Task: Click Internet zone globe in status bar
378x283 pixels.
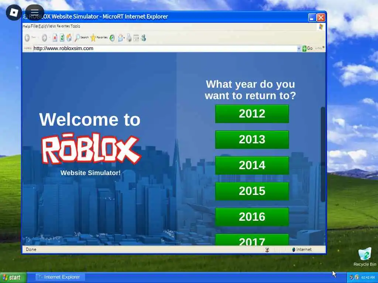Action: tap(293, 249)
